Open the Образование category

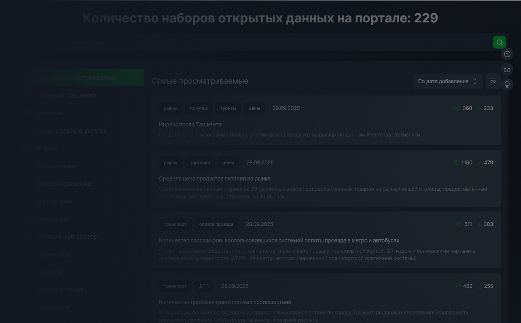click(56, 166)
